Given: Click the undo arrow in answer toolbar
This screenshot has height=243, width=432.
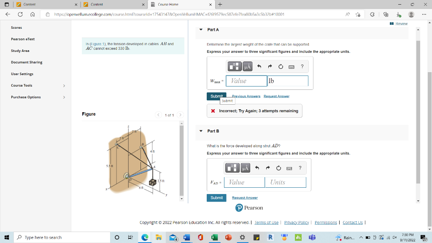Looking at the screenshot, I should click(259, 66).
